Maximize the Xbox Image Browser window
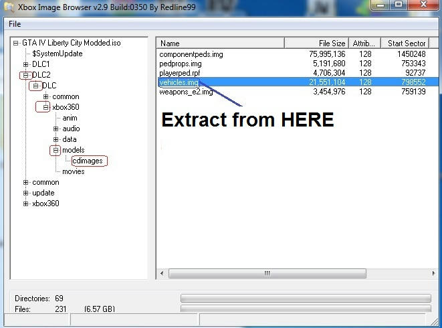Image resolution: width=442 pixels, height=328 pixels. pyautogui.click(x=399, y=6)
